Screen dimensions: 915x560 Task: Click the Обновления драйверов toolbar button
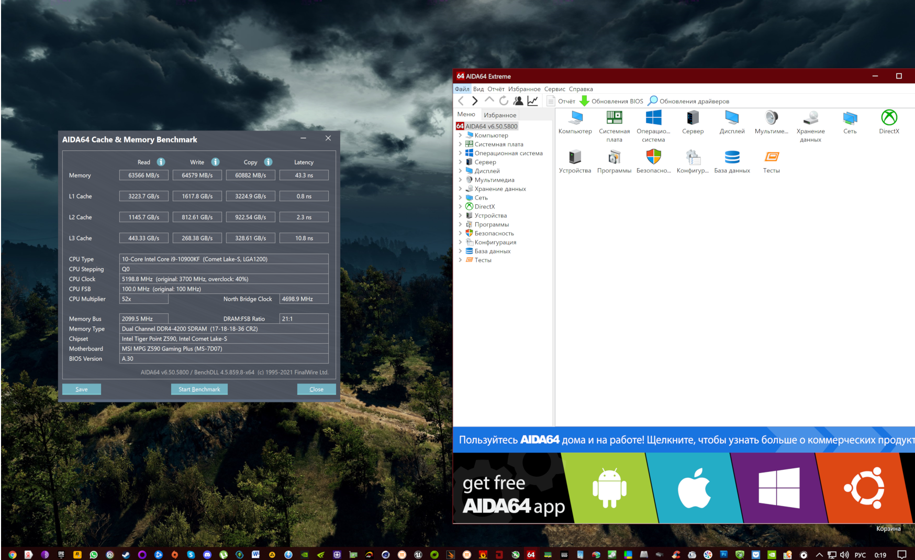(688, 101)
